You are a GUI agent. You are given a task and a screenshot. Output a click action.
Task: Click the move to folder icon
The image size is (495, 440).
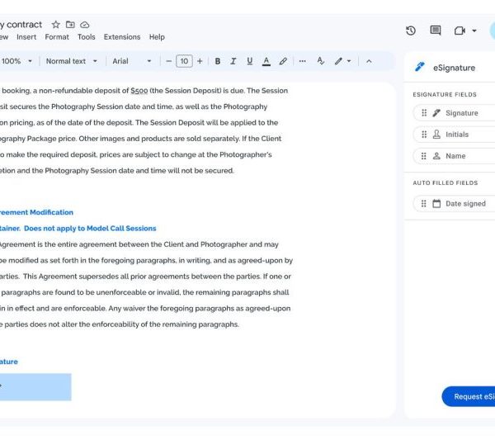point(70,25)
